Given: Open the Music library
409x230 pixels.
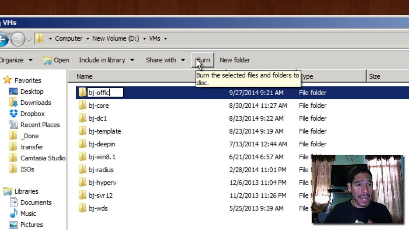Looking at the screenshot, I should coord(28,214).
